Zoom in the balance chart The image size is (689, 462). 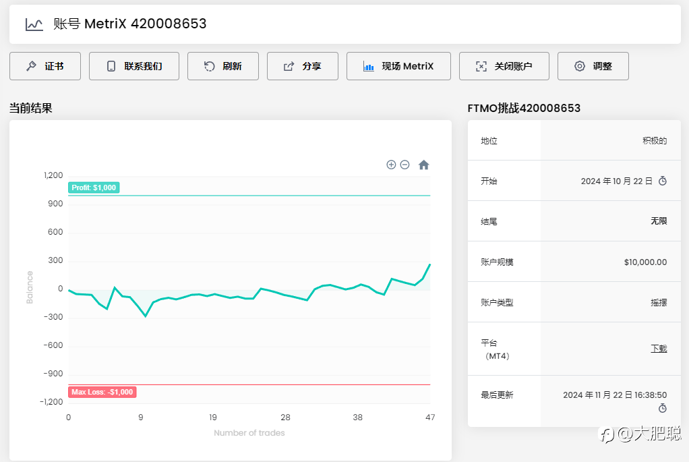pos(391,165)
